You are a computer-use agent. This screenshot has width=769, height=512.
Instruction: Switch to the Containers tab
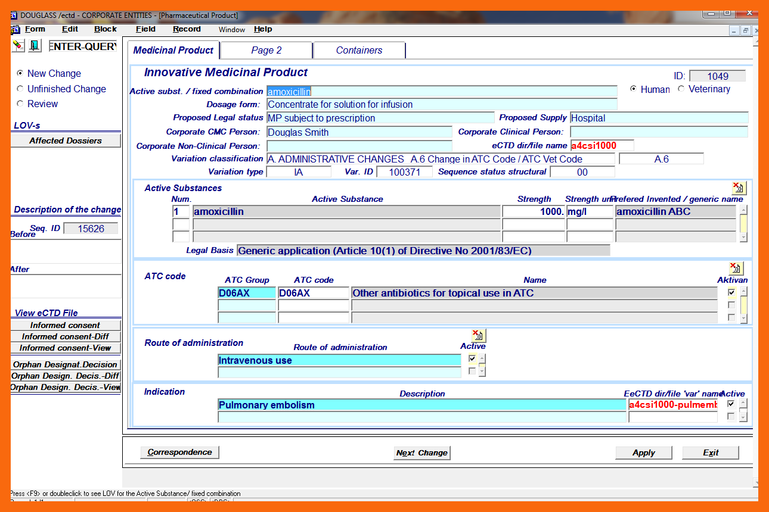[359, 51]
